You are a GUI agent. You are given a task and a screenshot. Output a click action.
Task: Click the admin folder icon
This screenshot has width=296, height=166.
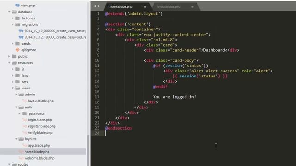(21, 95)
